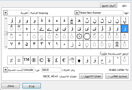Switch to the رموز tab
Viewport: 132px width, 90px height.
(x=124, y=5)
